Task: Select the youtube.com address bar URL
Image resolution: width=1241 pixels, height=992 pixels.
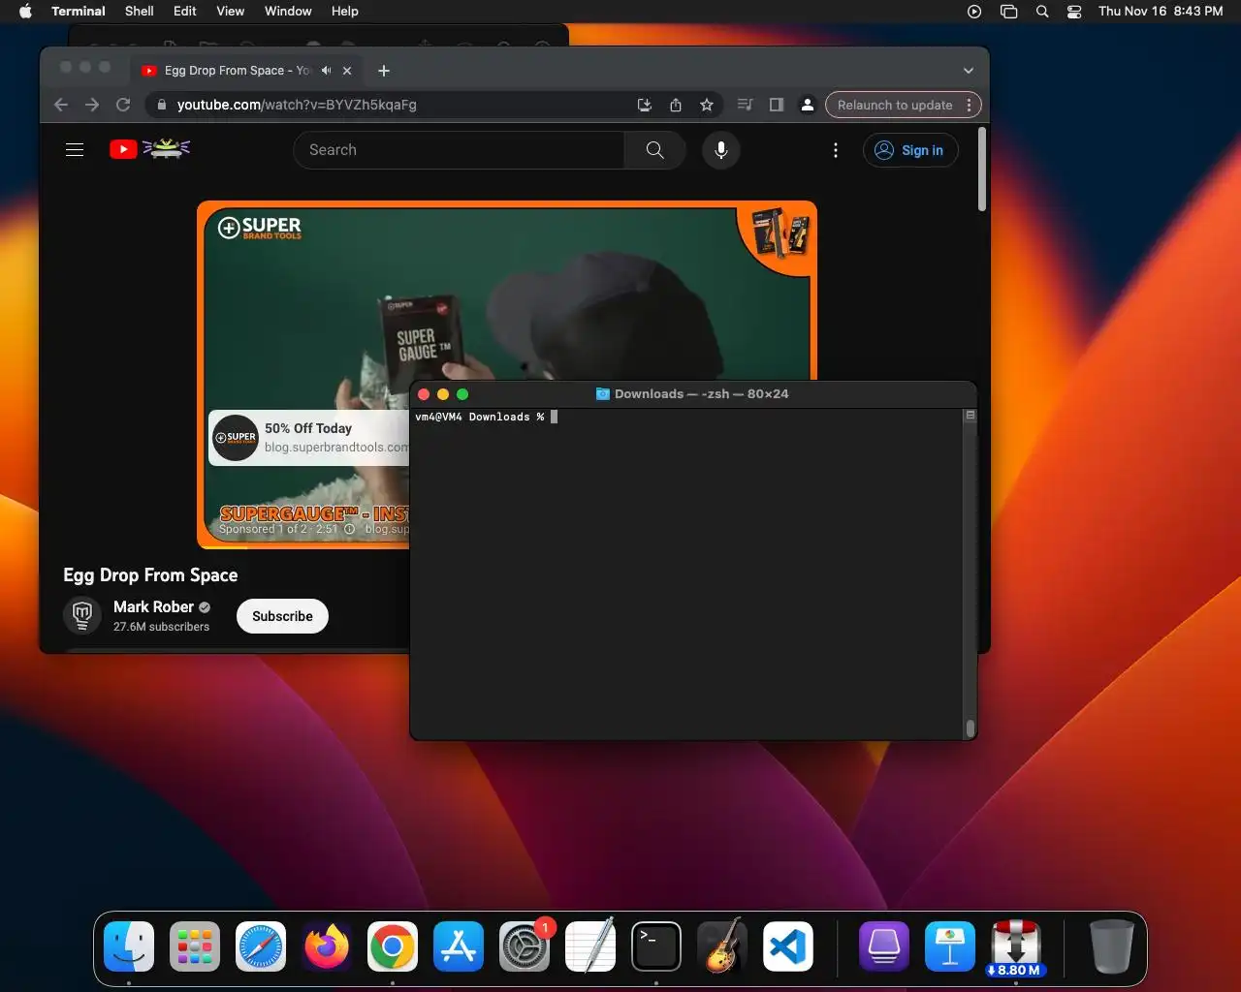Action: coord(297,105)
